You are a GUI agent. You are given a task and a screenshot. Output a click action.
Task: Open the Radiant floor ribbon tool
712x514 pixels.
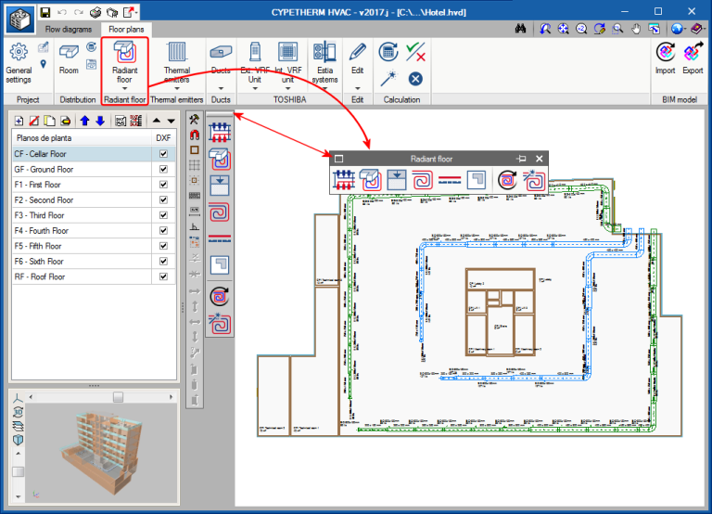click(x=124, y=62)
